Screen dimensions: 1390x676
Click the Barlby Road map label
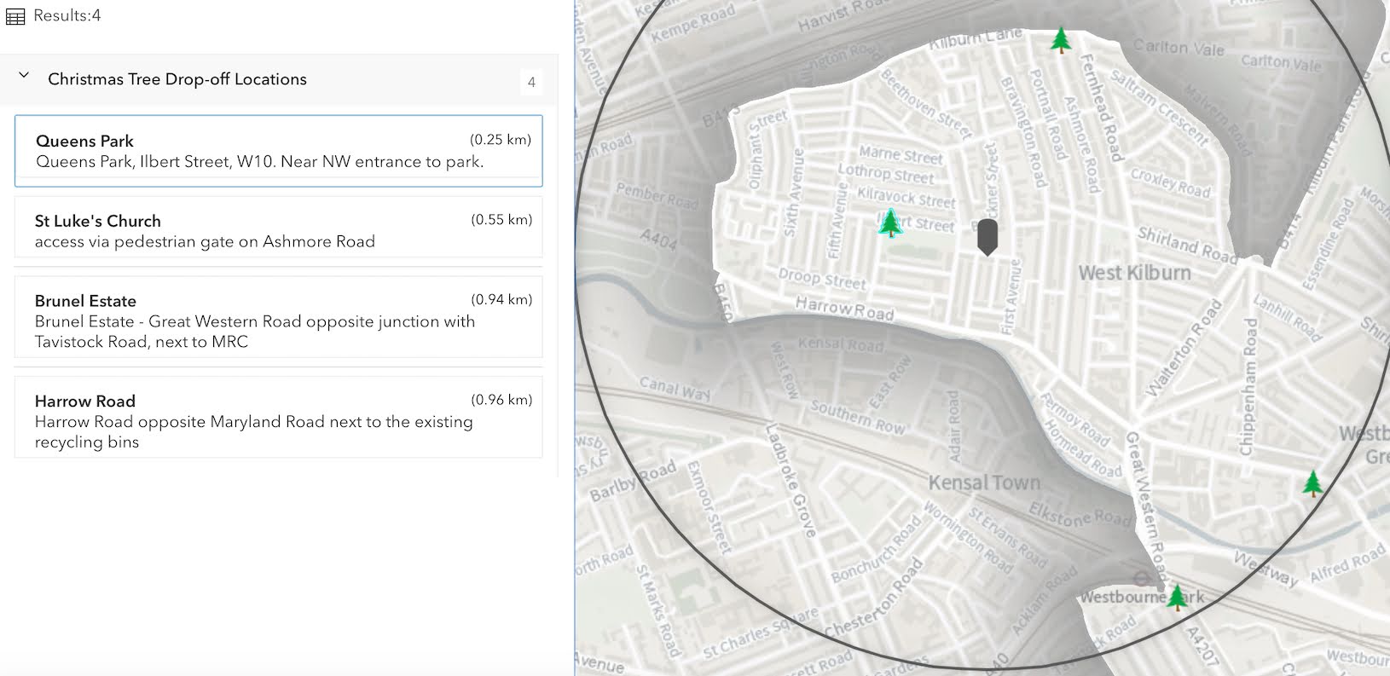tap(632, 481)
